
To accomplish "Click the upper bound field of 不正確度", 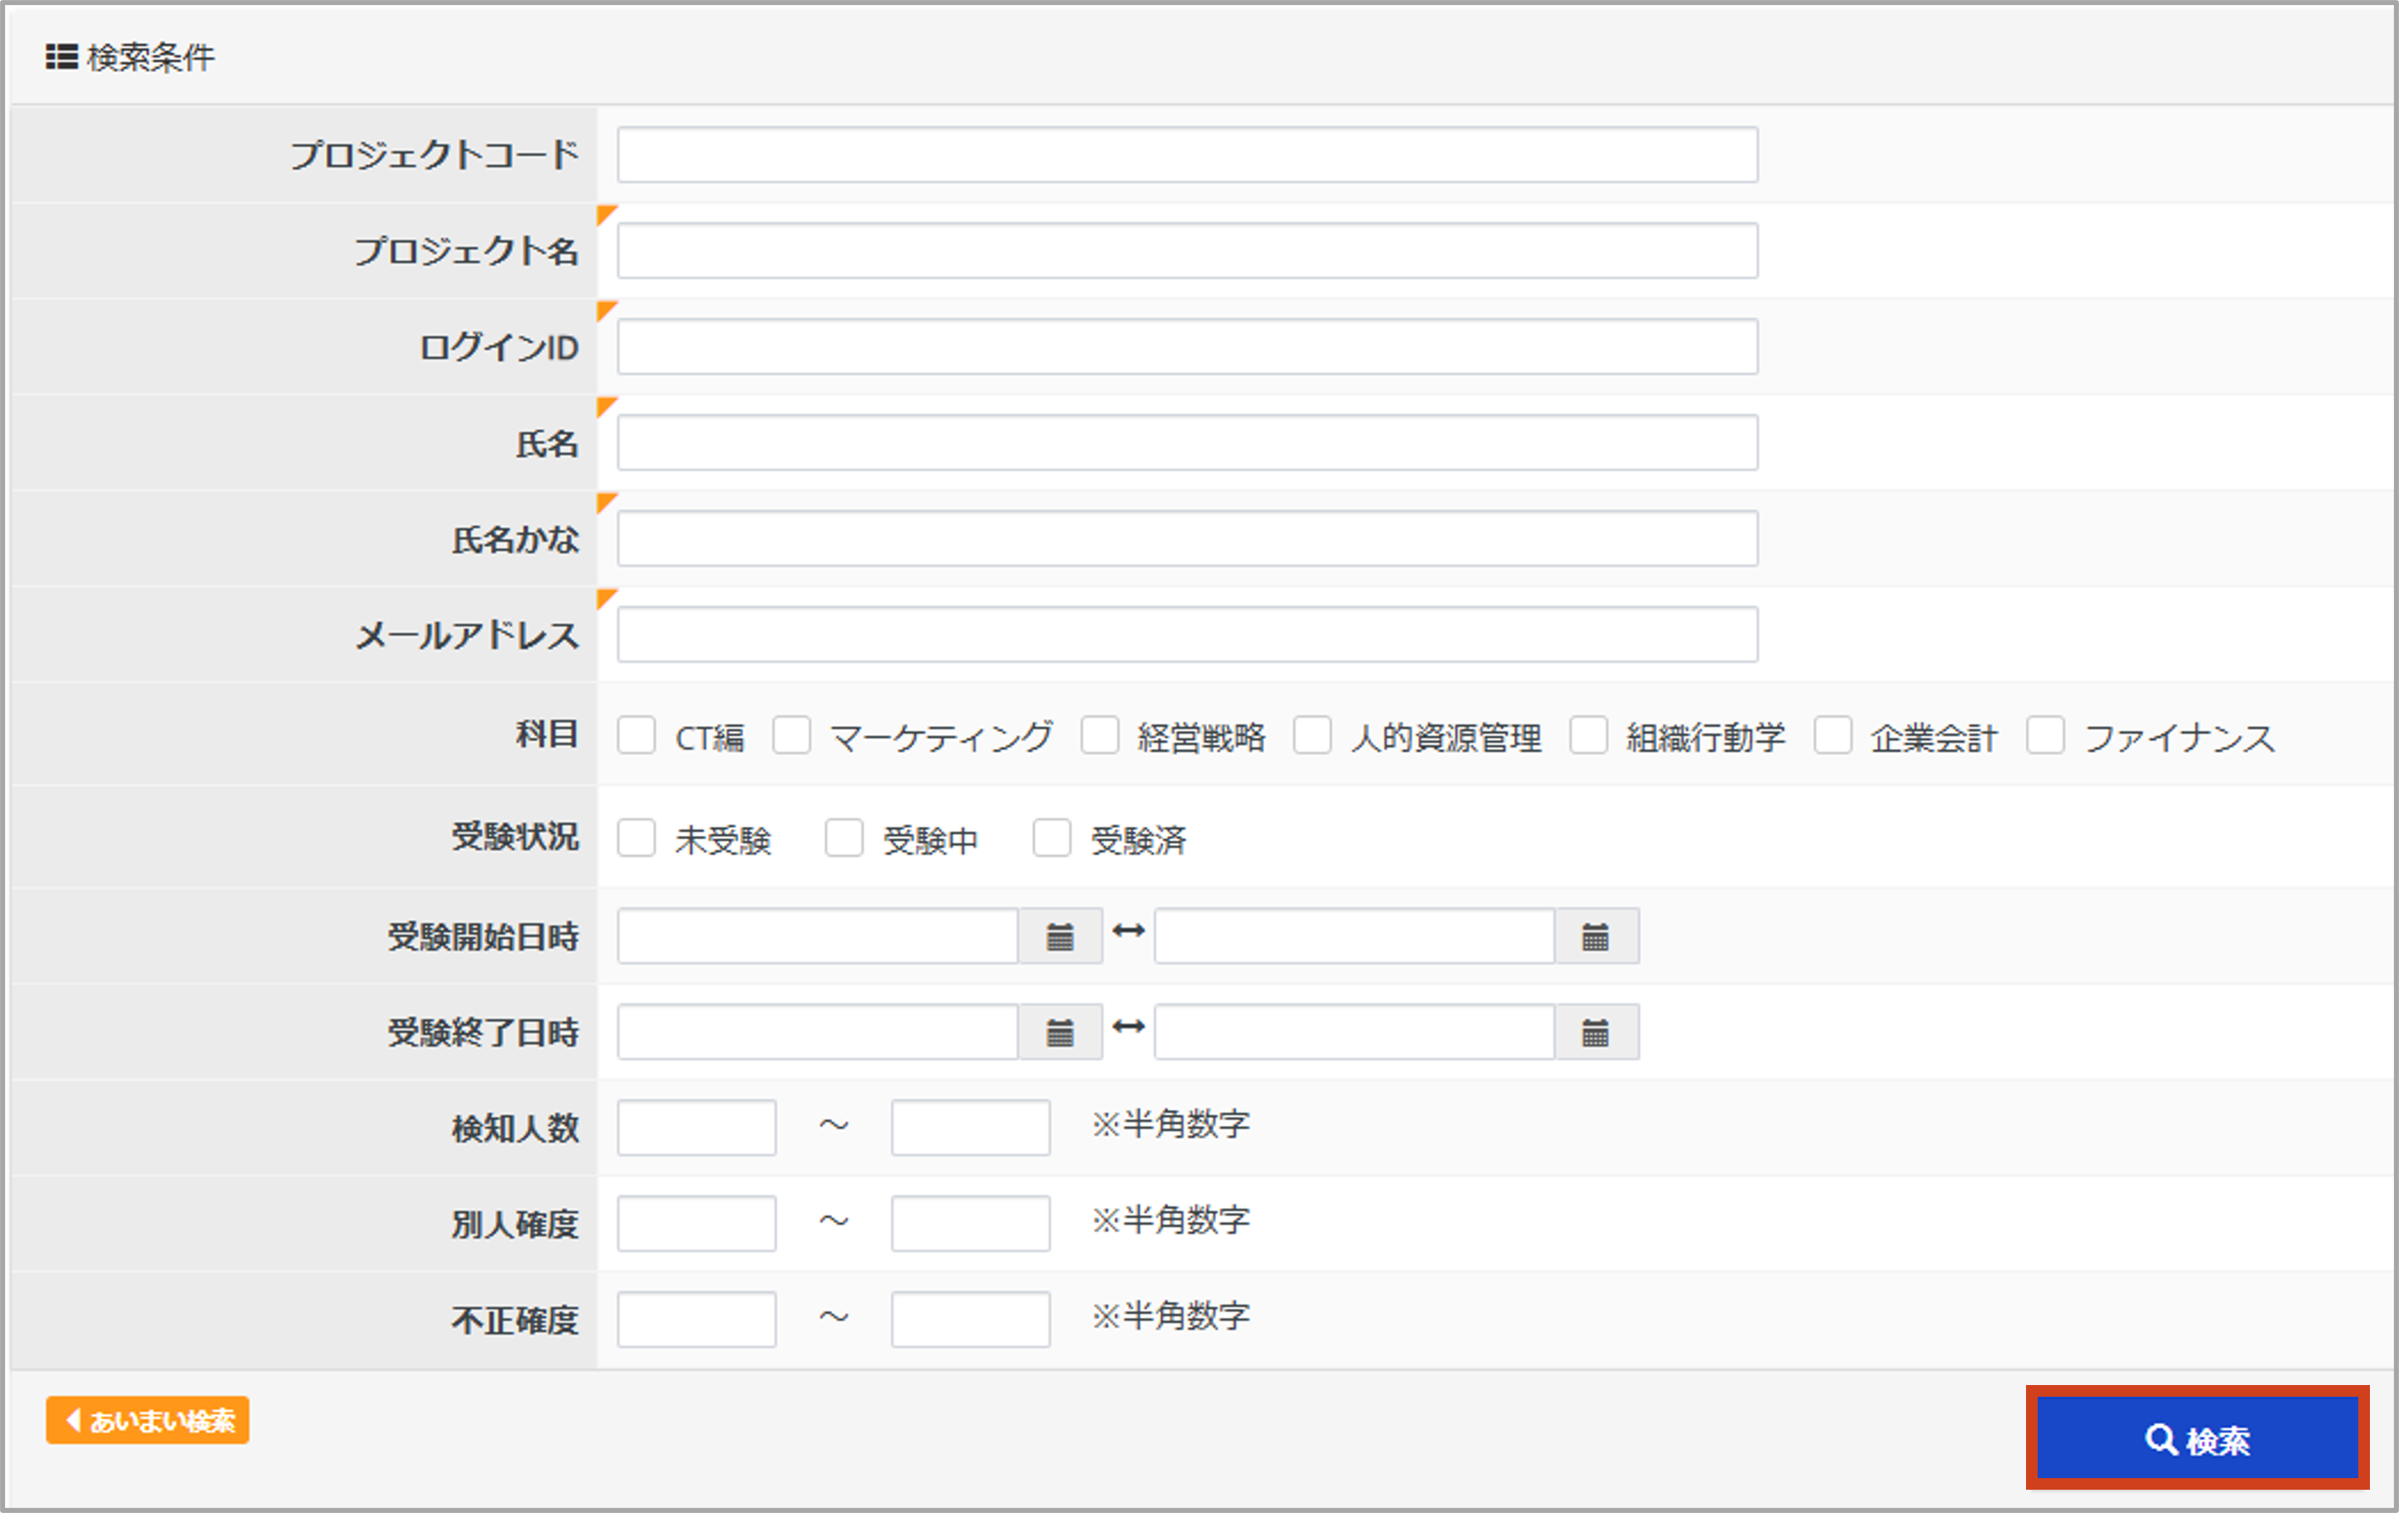I will pyautogui.click(x=969, y=1318).
